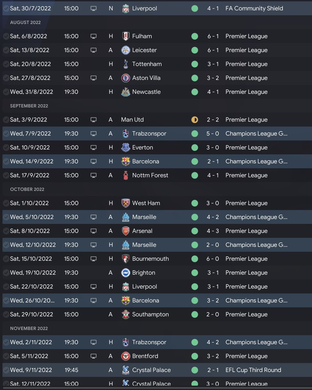312x390 pixels.
Task: Select the Everton club crest
Action: 125,148
